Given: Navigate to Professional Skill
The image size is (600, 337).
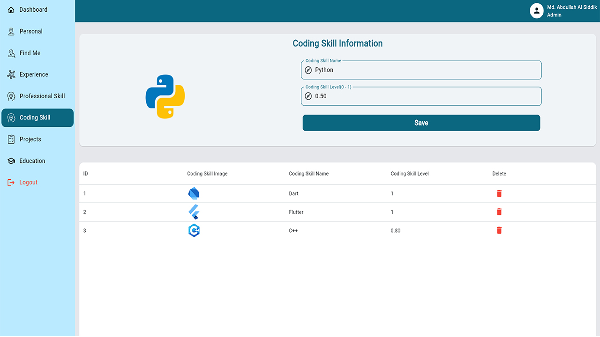Looking at the screenshot, I should pos(42,96).
